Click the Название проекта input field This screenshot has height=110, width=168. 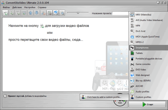point(120,13)
